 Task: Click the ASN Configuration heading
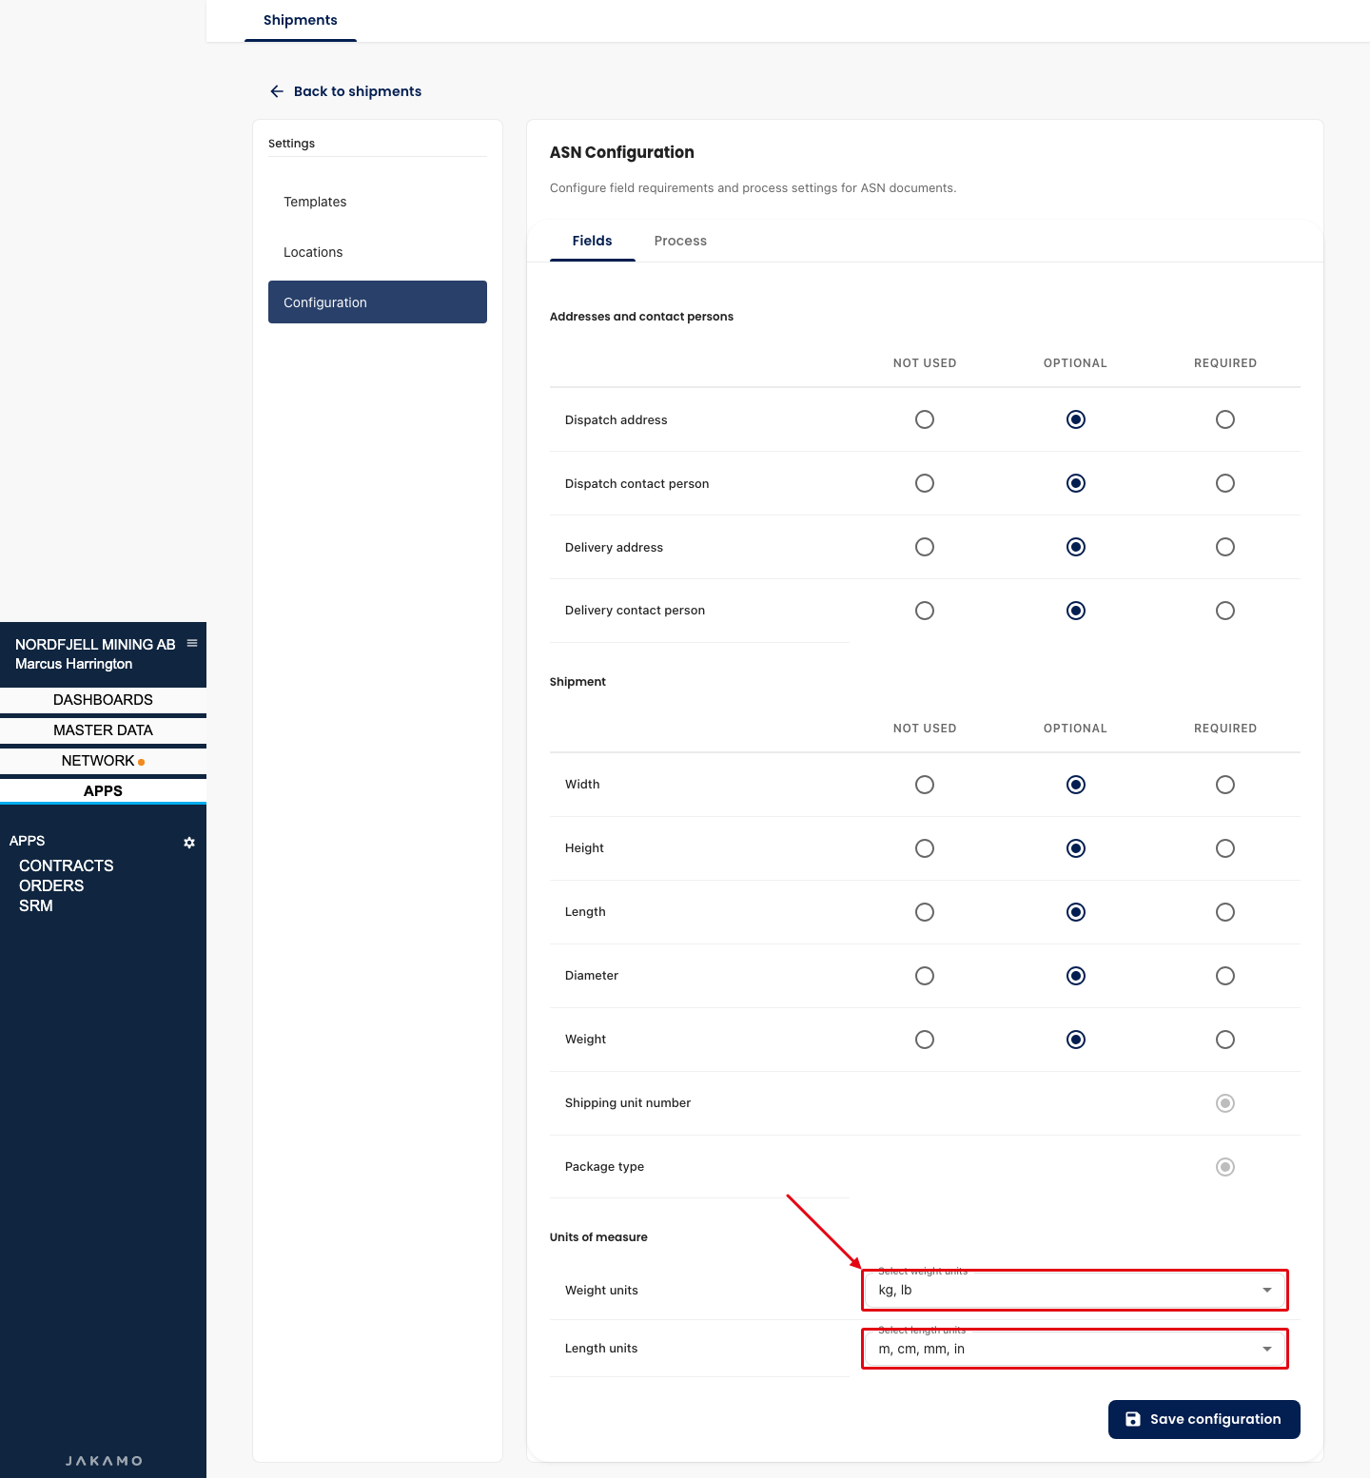pos(622,152)
